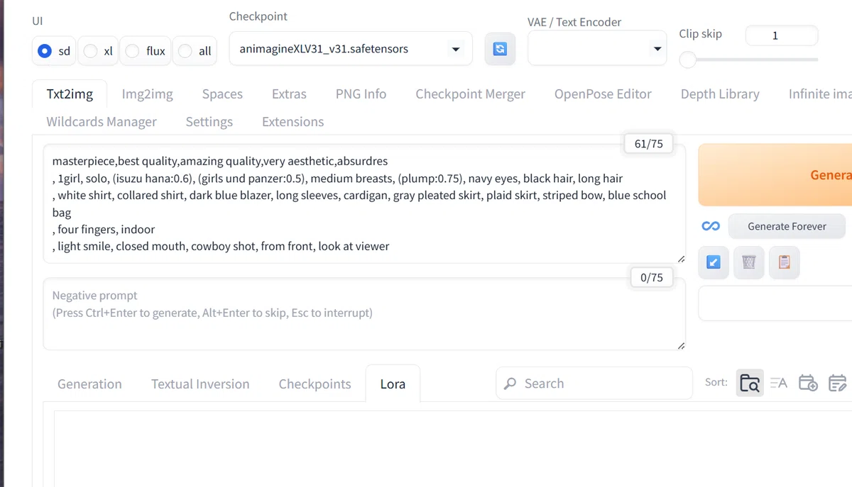Sort Lora by date created icon

pos(808,384)
